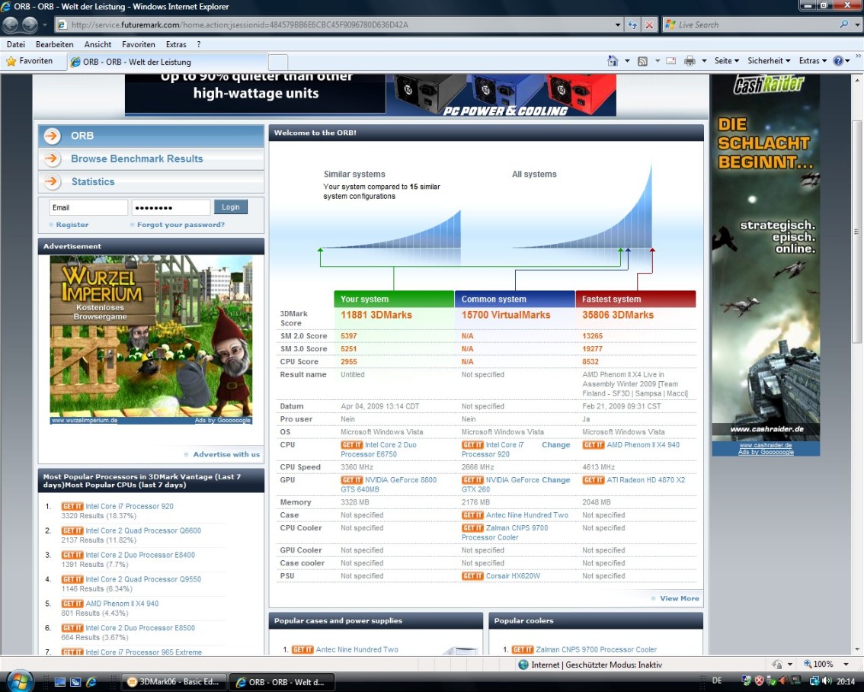
Task: Click the volume speaker tray icon
Action: tap(827, 681)
